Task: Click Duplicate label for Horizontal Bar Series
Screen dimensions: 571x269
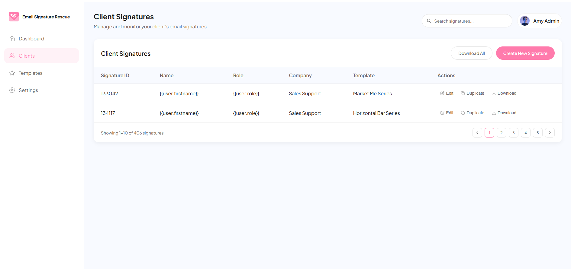Action: click(x=475, y=113)
